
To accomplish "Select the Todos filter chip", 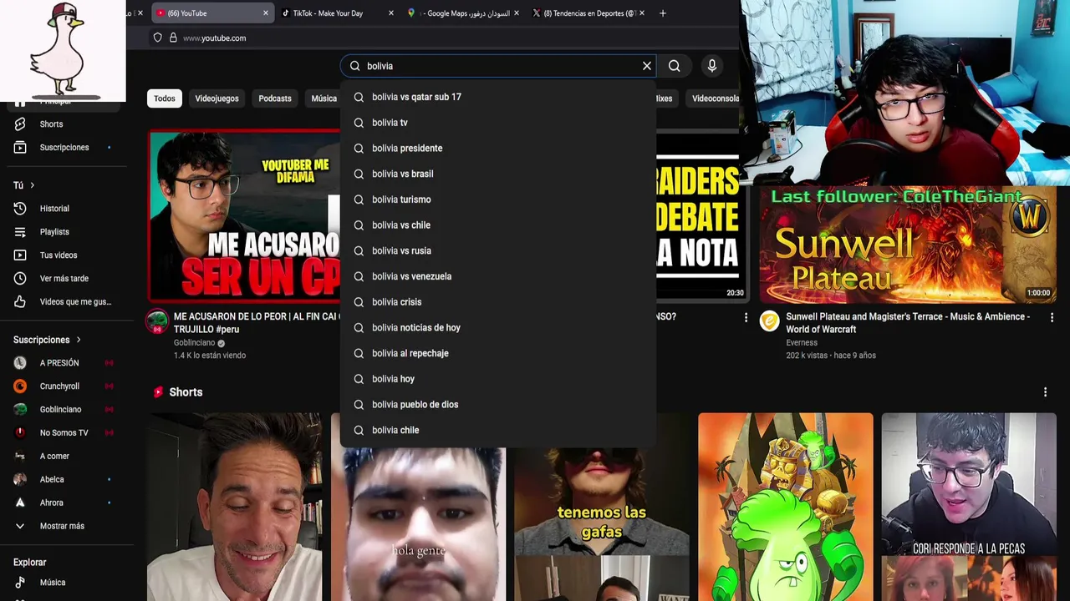I will (x=165, y=98).
